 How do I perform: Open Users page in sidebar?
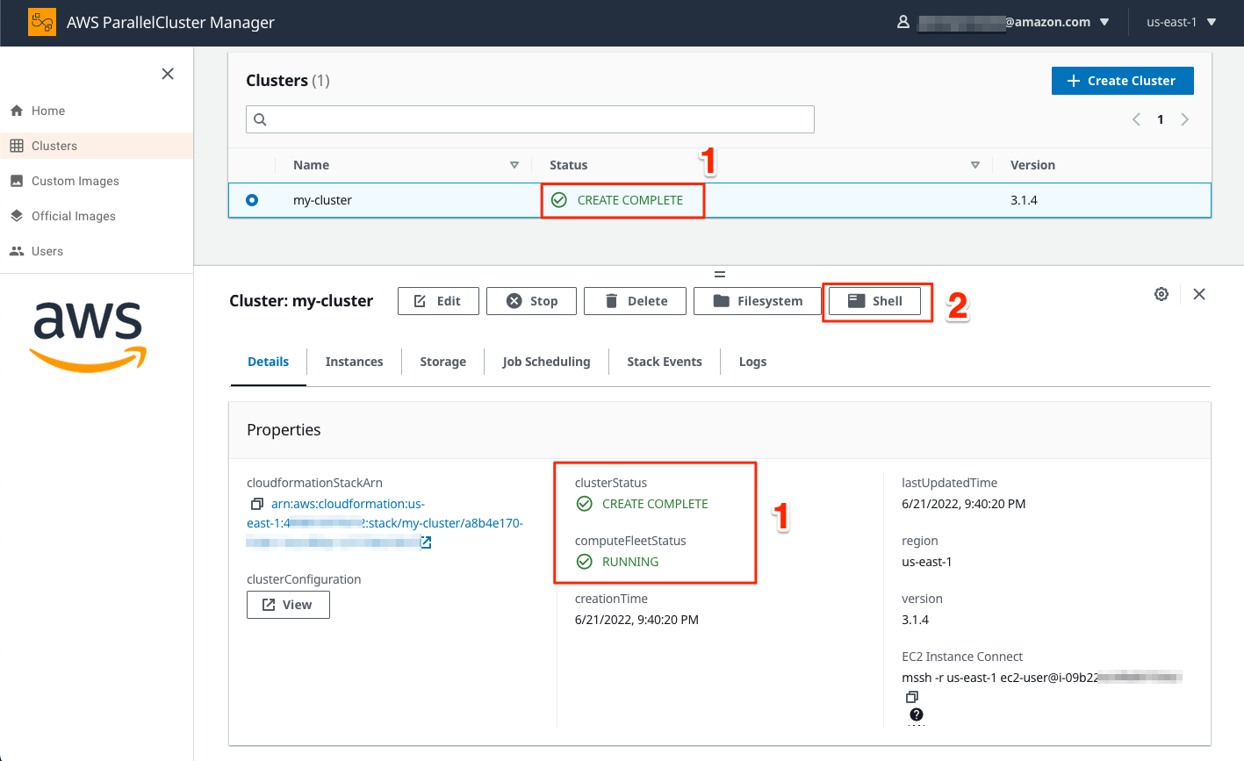tap(47, 251)
